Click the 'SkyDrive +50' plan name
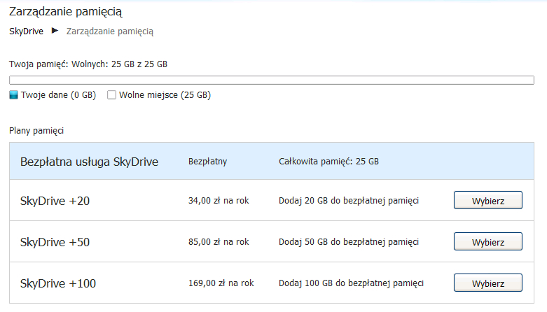Screen dimensions: 547x312 pyautogui.click(x=55, y=242)
